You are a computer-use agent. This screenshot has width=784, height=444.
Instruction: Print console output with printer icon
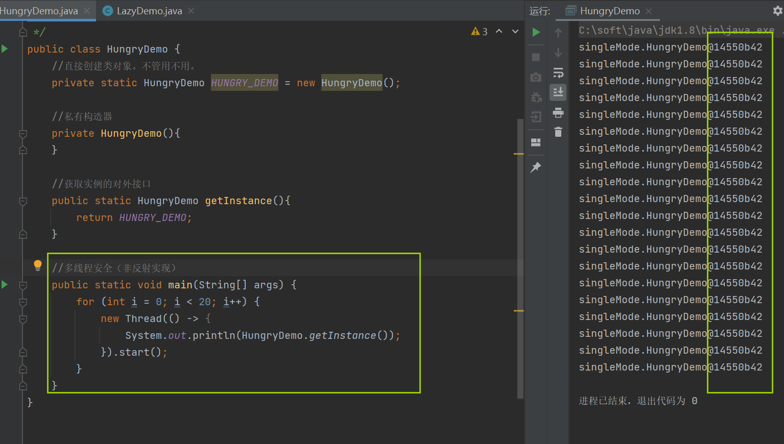coord(558,112)
